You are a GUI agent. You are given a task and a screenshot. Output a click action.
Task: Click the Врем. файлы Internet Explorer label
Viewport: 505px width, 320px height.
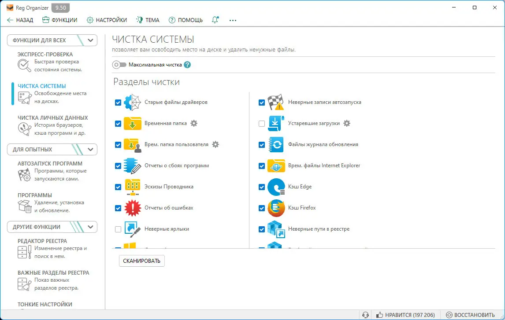tap(324, 166)
